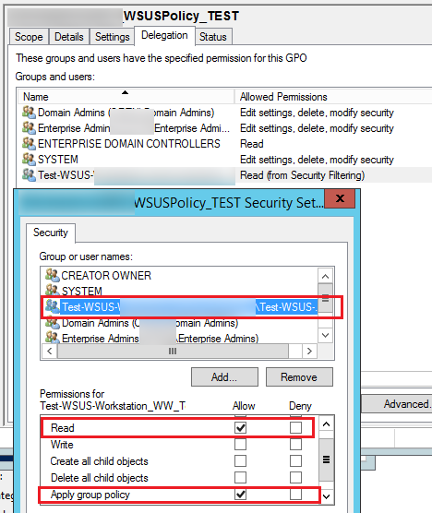Click Test-WSUS group icon in security dialog

(x=53, y=306)
